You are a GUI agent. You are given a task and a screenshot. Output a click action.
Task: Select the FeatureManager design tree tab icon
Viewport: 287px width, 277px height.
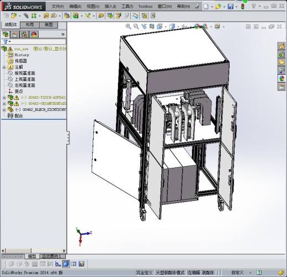point(6,34)
